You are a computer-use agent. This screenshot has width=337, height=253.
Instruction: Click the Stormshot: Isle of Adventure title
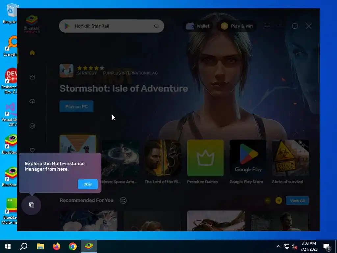124,88
